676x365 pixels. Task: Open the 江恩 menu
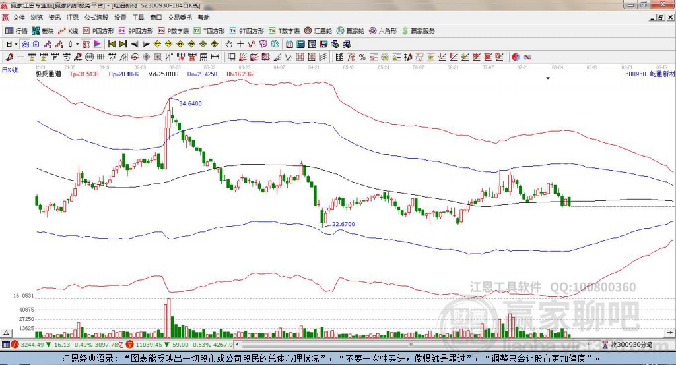73,18
